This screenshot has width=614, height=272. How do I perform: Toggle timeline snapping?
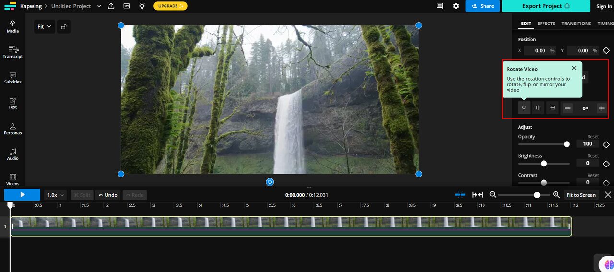pos(460,195)
